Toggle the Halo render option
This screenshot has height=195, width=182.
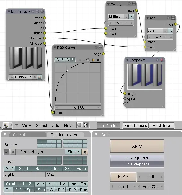(39, 169)
